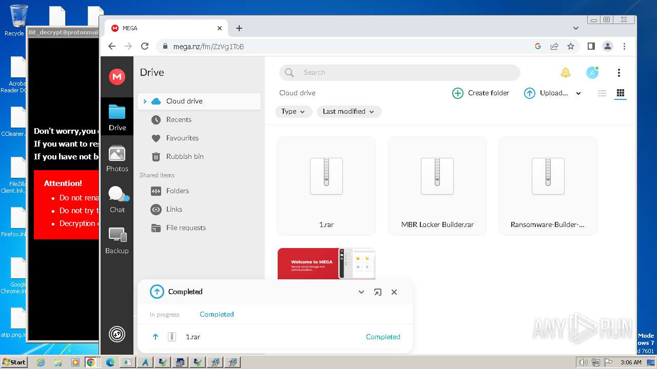Select the Ransomware-Builder rar tile
Viewport: 657px width, 369px height.
coord(548,186)
